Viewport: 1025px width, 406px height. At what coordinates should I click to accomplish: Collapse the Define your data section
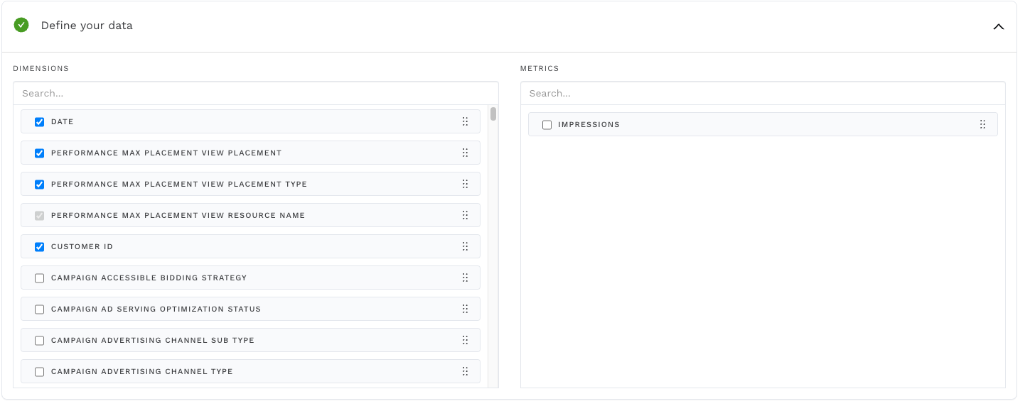coord(998,26)
